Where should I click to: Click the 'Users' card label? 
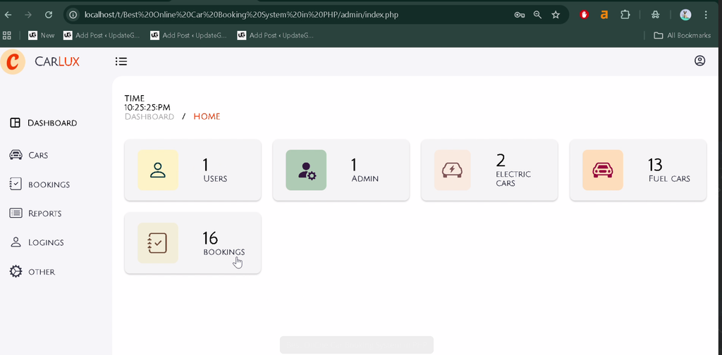tap(215, 178)
